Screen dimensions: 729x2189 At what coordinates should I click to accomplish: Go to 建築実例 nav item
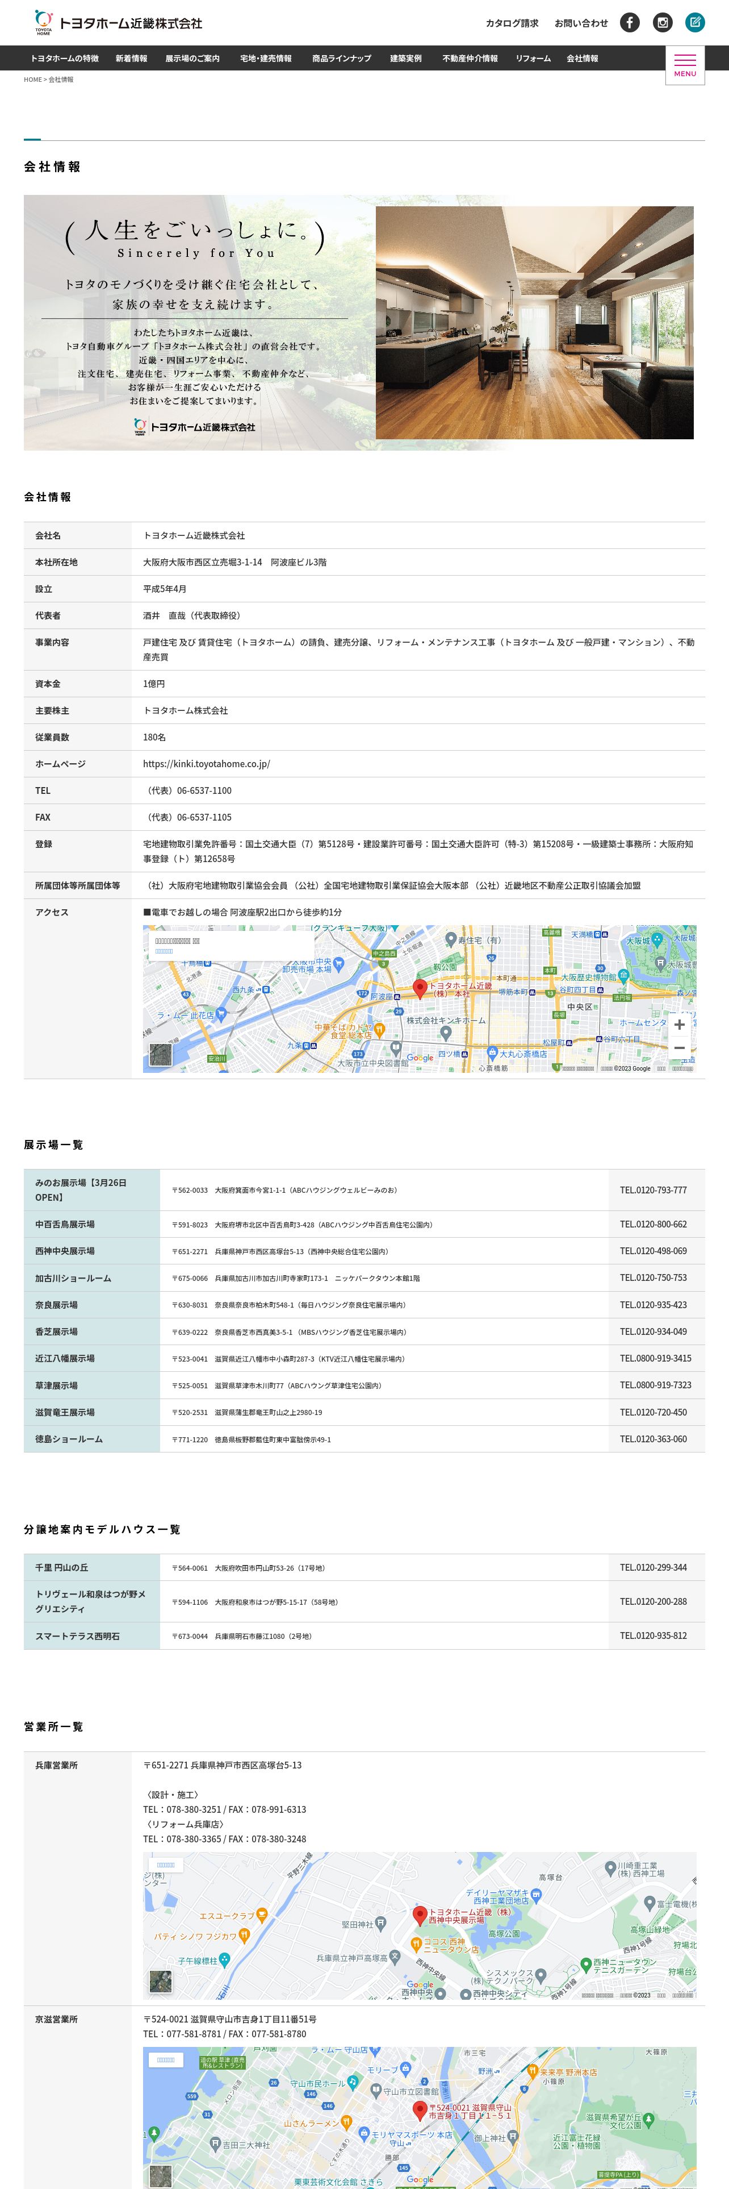pyautogui.click(x=405, y=59)
